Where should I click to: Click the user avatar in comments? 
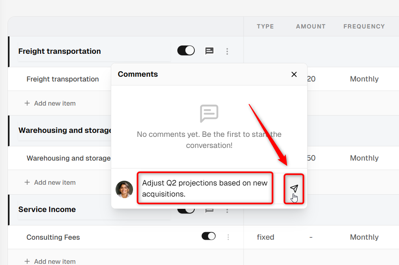point(124,189)
